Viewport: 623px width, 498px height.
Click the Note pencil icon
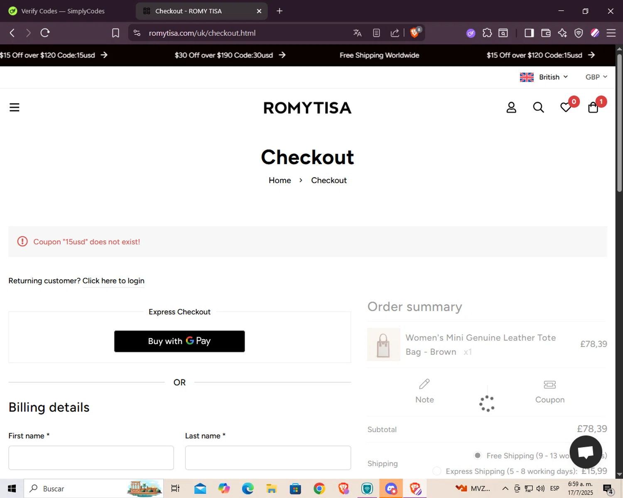tap(424, 384)
